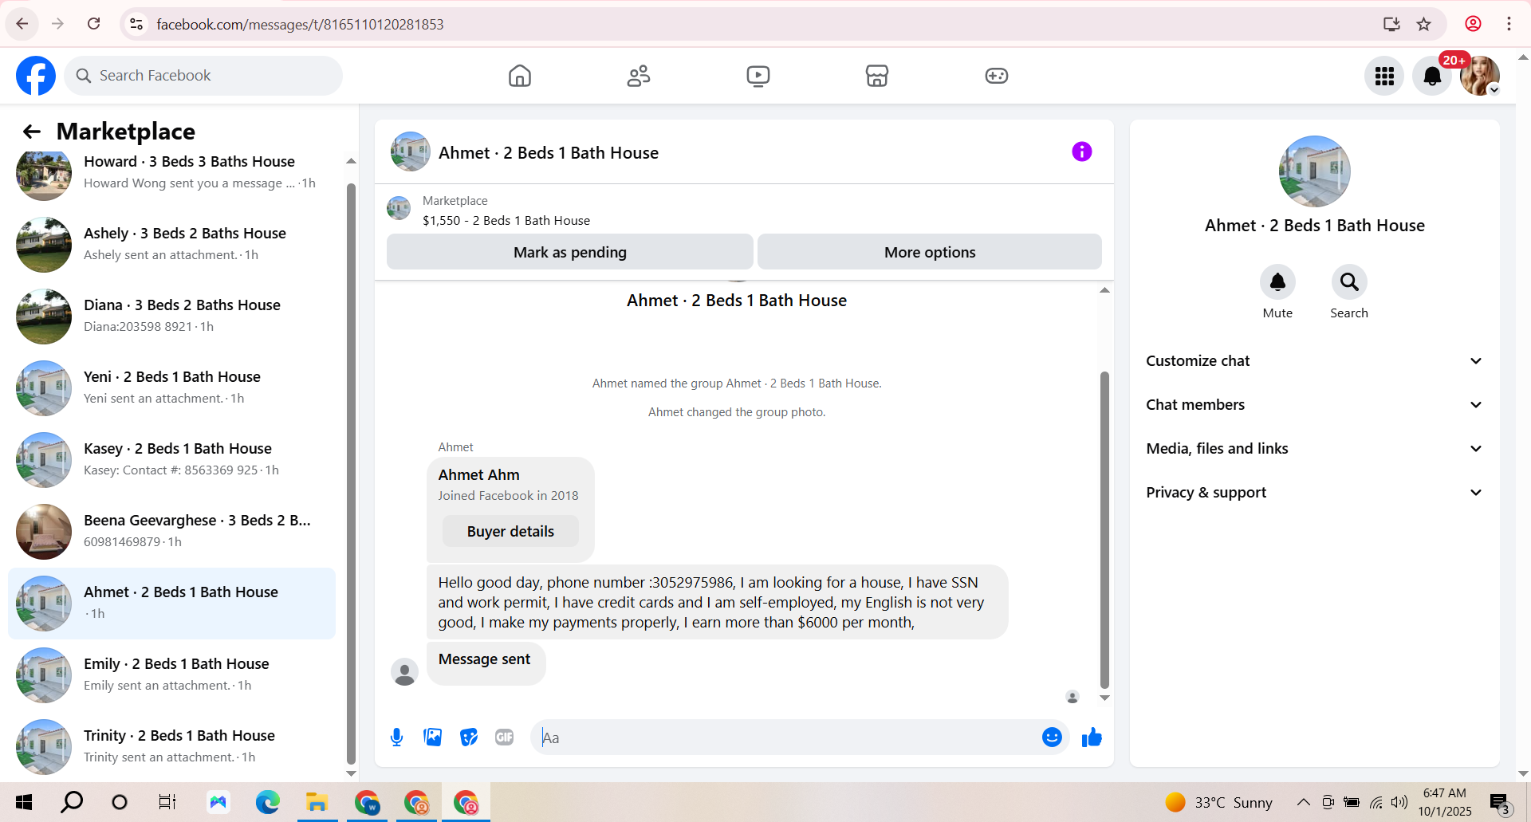Open the volume control in system tray
Screen dimensions: 1531x822
(x=1399, y=802)
